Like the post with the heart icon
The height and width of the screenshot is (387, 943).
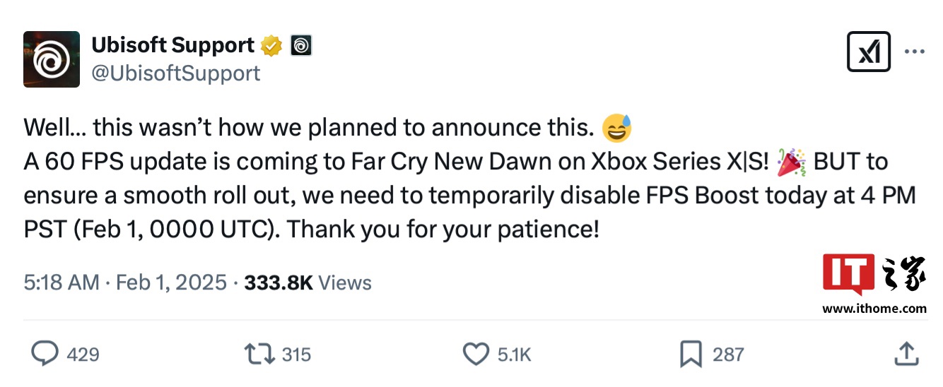coord(476,354)
